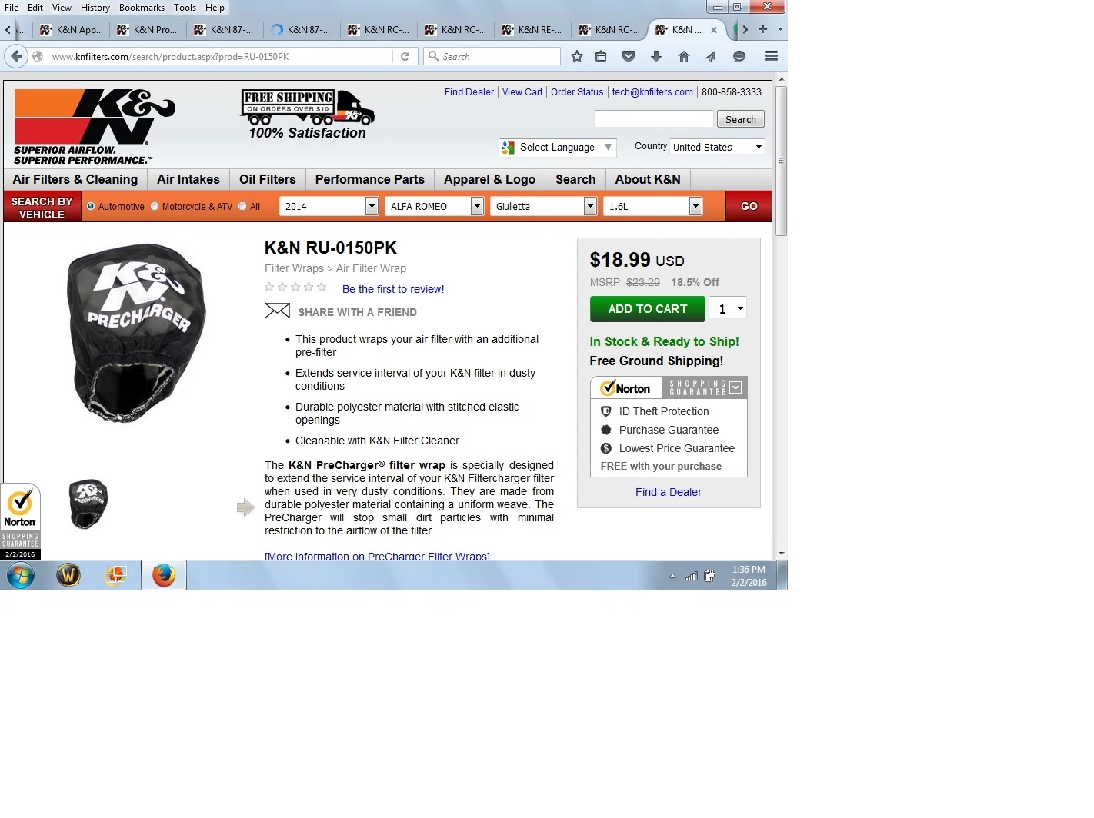Open the Firefox hamburger menu
The width and height of the screenshot is (1094, 818).
click(x=772, y=56)
